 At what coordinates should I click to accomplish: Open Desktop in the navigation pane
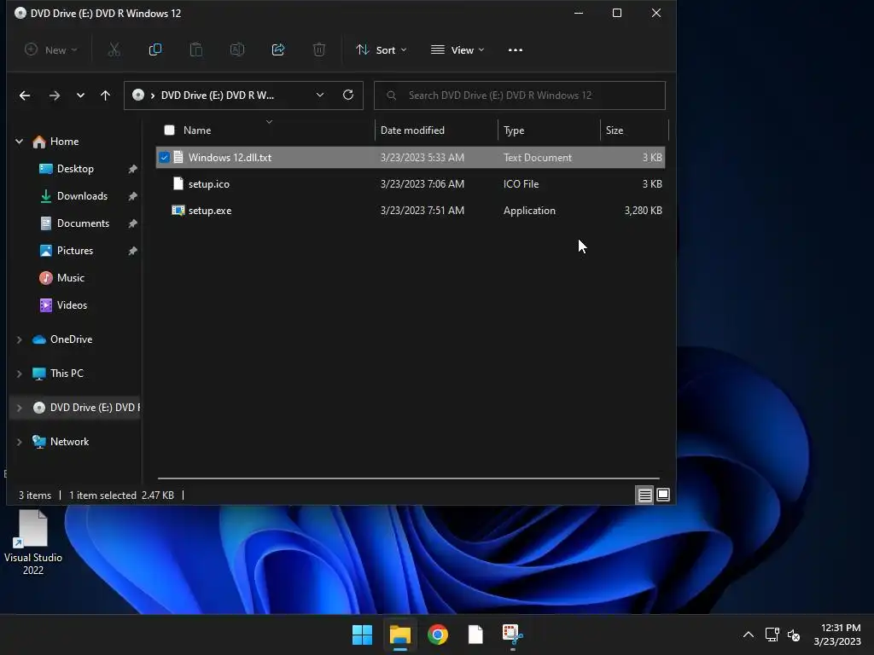pos(75,169)
